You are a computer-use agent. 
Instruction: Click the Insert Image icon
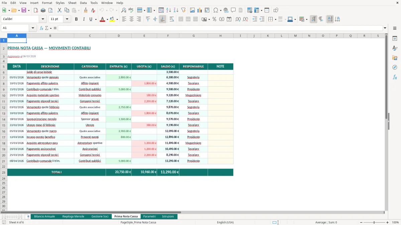click(x=192, y=10)
